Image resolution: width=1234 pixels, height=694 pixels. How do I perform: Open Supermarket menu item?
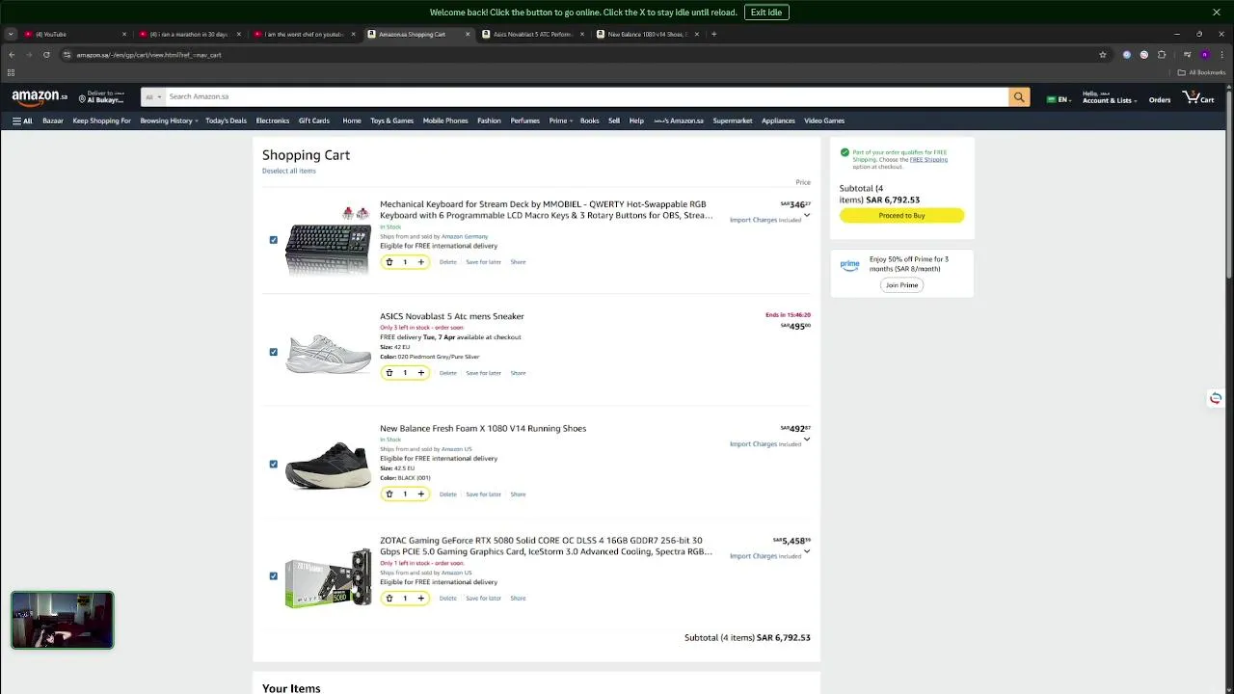[733, 120]
